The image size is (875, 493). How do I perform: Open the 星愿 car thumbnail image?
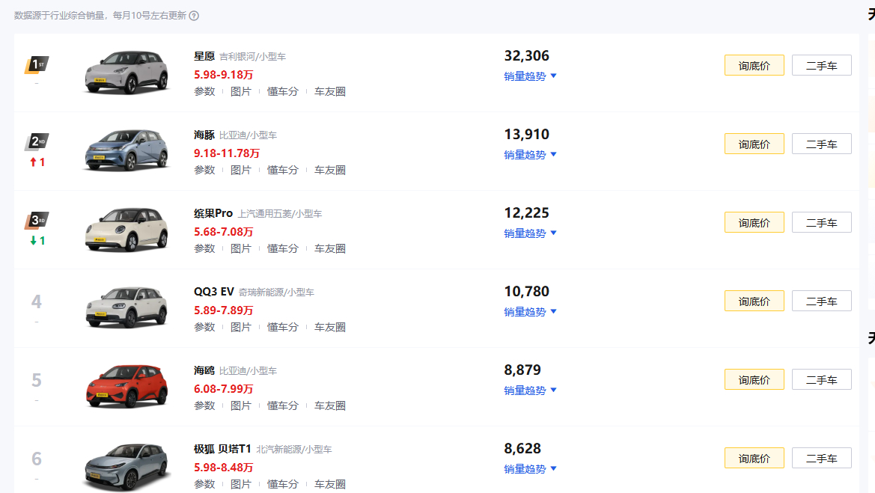click(126, 72)
